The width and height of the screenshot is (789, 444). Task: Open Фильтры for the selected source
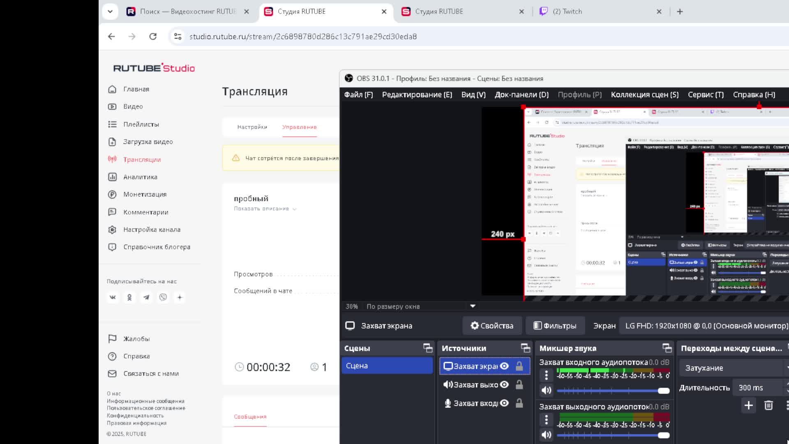coord(555,325)
